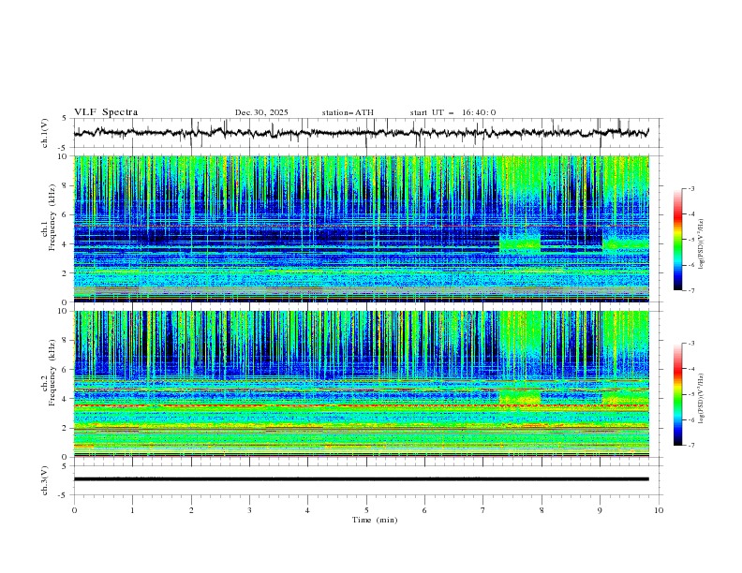
Task: Click the ch.2 frequency spectrogram panel
Action: [x=361, y=384]
